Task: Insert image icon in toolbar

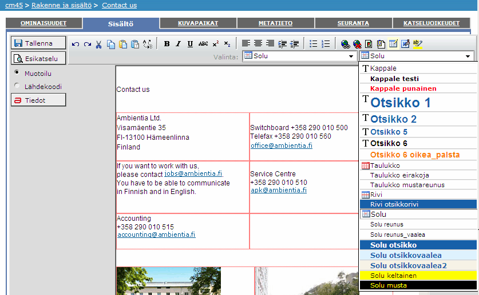Action: pyautogui.click(x=369, y=44)
